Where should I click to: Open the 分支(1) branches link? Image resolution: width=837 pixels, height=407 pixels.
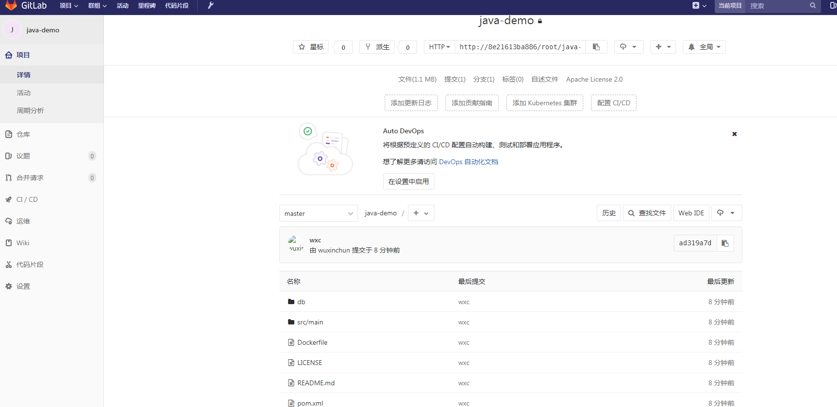pyautogui.click(x=484, y=79)
